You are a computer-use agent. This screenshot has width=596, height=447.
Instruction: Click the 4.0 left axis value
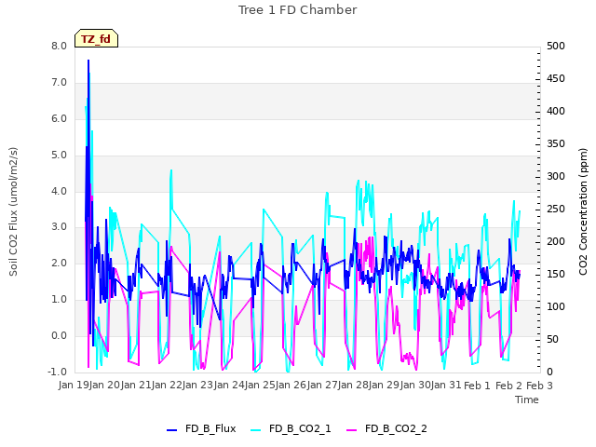click(60, 191)
